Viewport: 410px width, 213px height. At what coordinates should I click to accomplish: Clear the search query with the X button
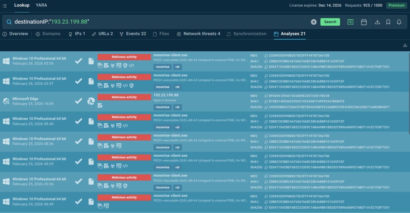coord(314,22)
